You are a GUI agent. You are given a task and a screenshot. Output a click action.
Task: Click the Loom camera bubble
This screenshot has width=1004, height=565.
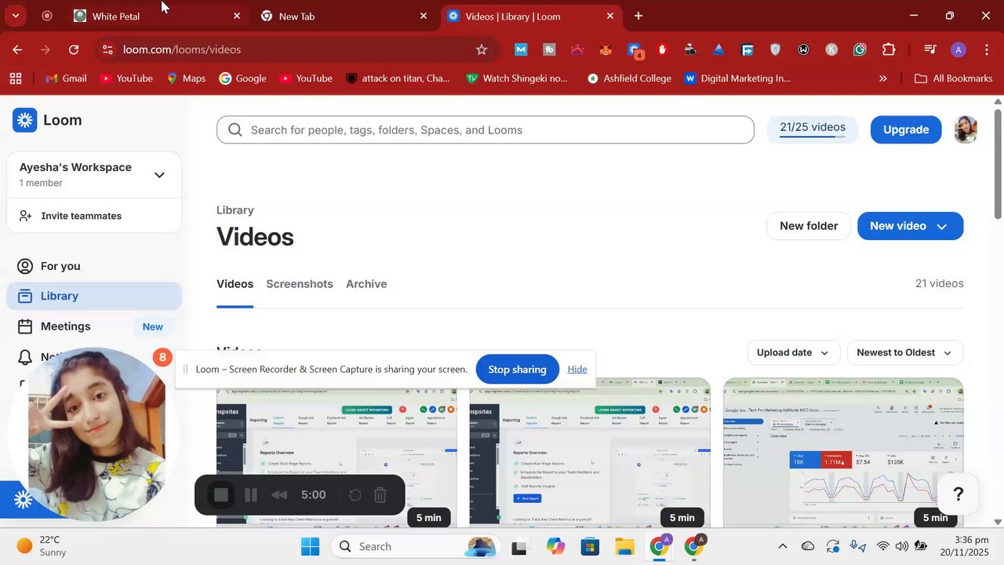[97, 435]
